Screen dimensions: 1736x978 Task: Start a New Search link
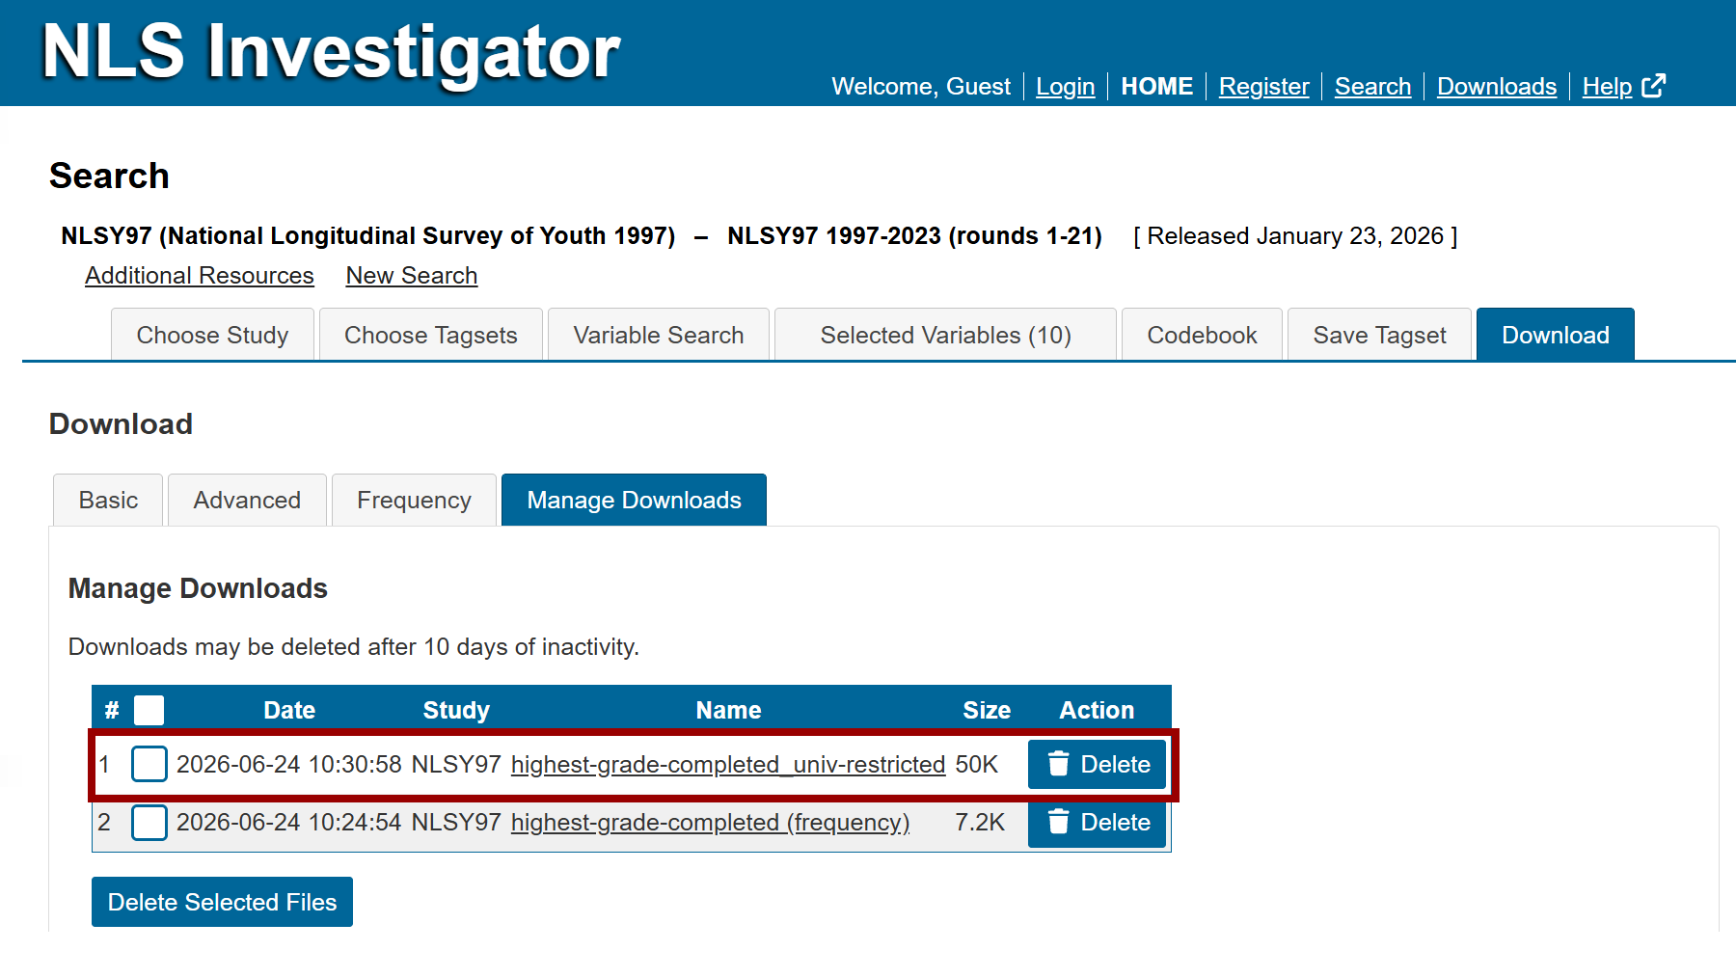point(412,275)
